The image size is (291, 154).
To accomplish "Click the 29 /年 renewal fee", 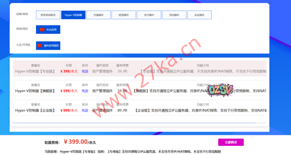I will (122, 71).
